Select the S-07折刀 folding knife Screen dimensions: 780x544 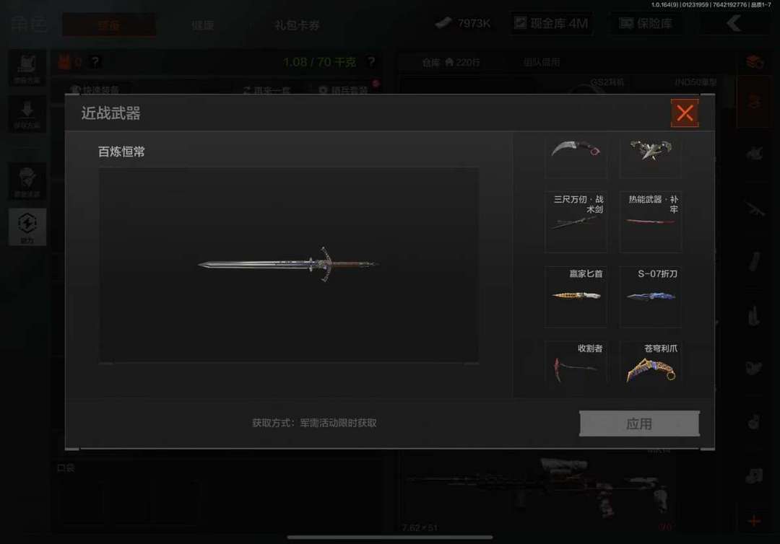651,297
